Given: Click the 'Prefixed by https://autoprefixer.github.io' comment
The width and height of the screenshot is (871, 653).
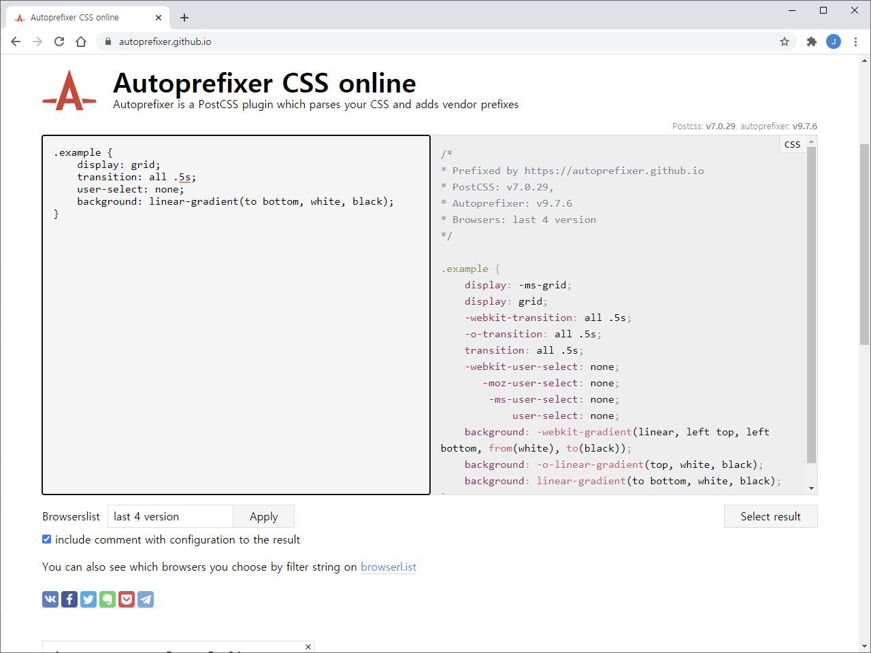Looking at the screenshot, I should 572,171.
